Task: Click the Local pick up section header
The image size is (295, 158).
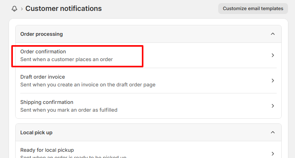Action: [148, 132]
